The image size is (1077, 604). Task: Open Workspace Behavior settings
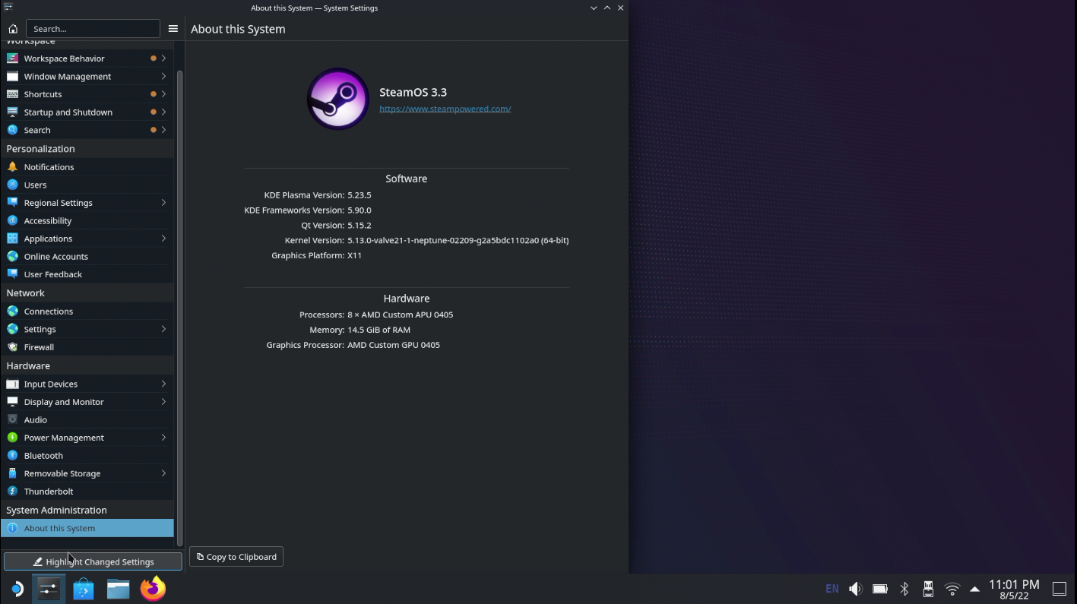point(87,59)
